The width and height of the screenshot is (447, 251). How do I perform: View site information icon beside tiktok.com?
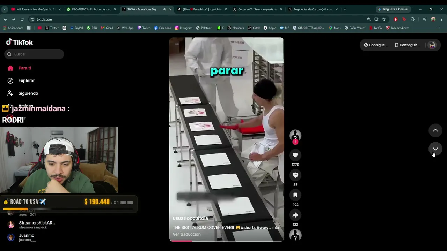coord(32,19)
